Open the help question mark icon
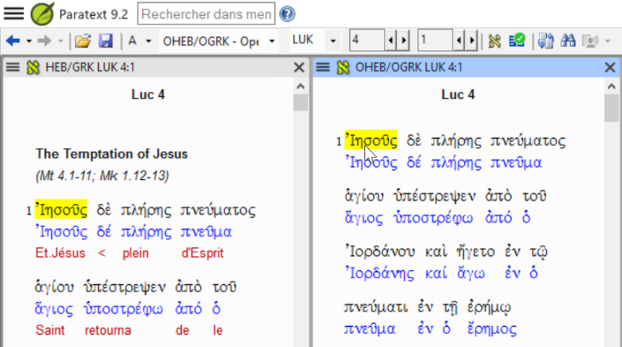Image resolution: width=622 pixels, height=347 pixels. click(288, 14)
